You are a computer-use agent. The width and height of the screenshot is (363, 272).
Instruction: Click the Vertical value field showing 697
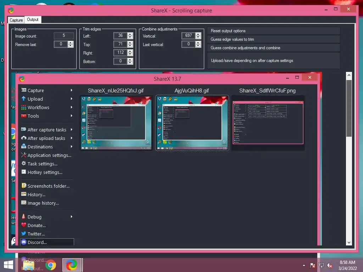pos(189,36)
